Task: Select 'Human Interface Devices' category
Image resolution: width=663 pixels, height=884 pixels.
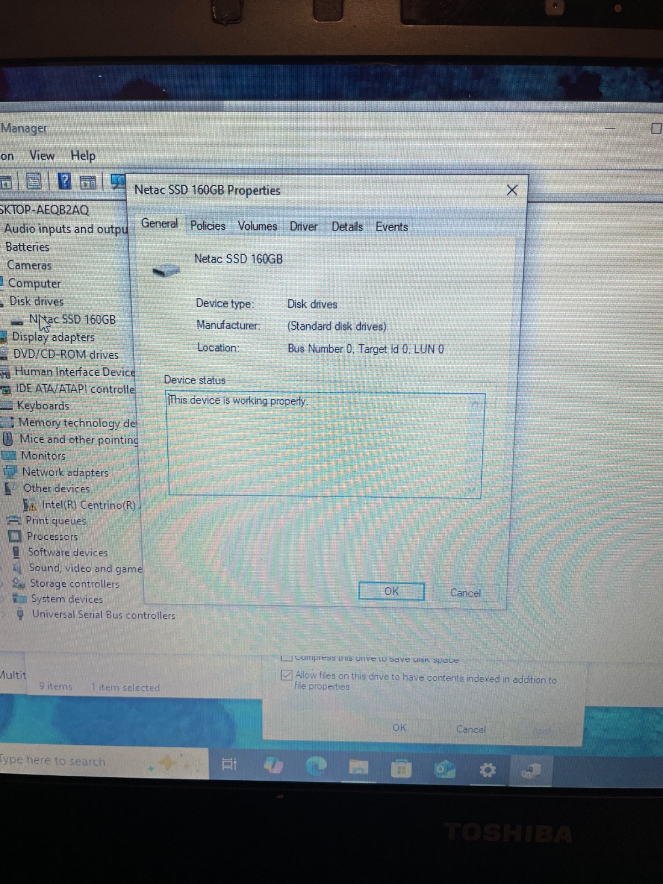Action: tap(75, 372)
